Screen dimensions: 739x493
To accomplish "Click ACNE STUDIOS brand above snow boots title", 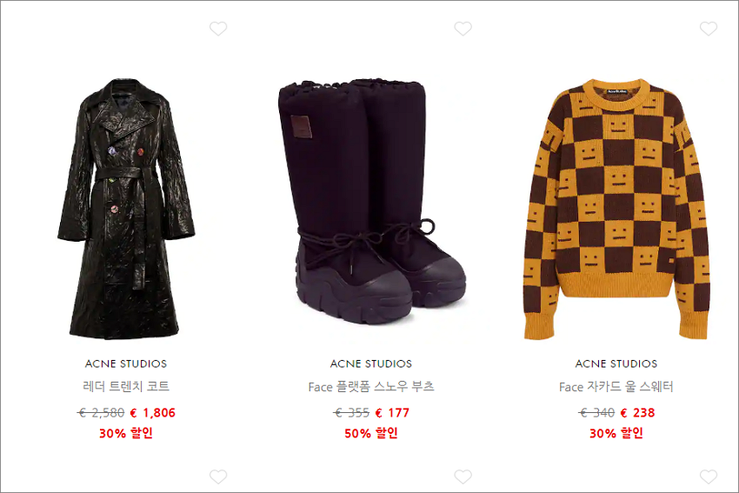I will click(371, 363).
